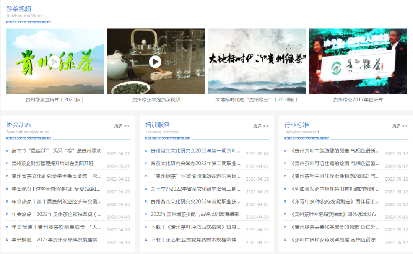Open 省茶文化研究会举办2022年第二期职业 article
The height and width of the screenshot is (254, 413).
[x=195, y=163]
